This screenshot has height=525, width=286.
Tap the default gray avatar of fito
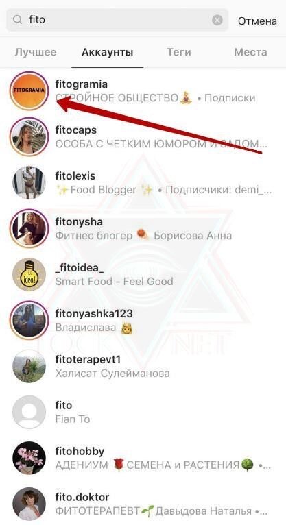pos(29,412)
